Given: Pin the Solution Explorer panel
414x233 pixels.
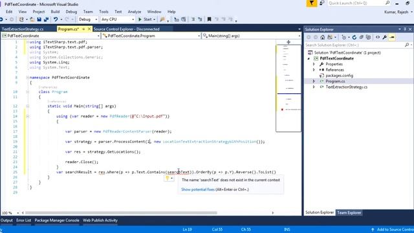Looking at the screenshot, I should (x=405, y=29).
